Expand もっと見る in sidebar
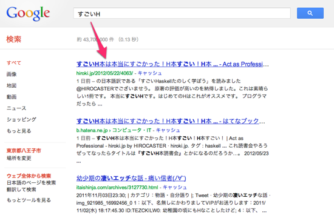Viewport: 334px width, 221px height. tap(19, 131)
